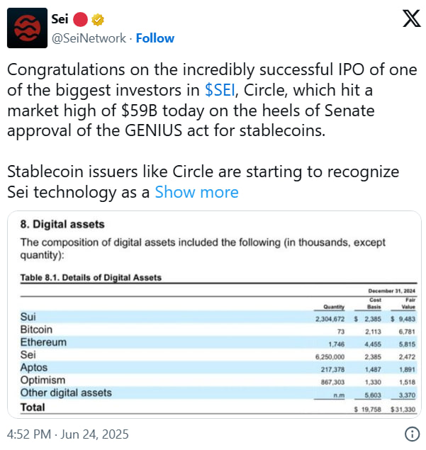The image size is (426, 450).
Task: Open the X logo link
Action: 411,19
